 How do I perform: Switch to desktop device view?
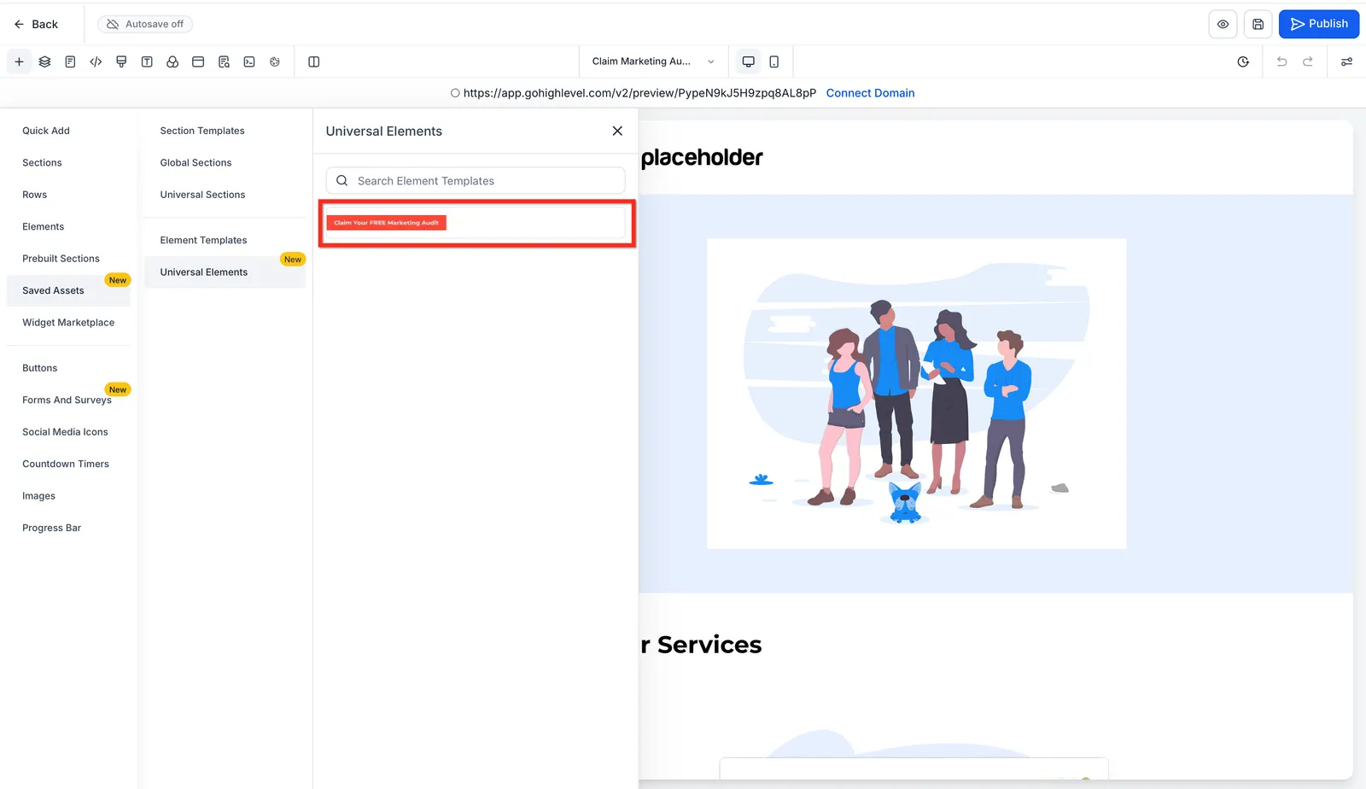[748, 61]
